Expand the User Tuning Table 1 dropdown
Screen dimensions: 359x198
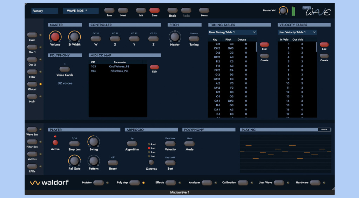(x=232, y=32)
